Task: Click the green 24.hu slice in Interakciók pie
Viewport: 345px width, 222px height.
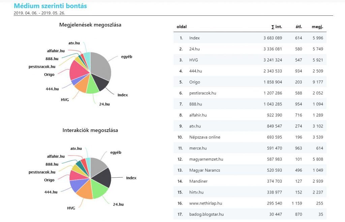Action: 99,189
